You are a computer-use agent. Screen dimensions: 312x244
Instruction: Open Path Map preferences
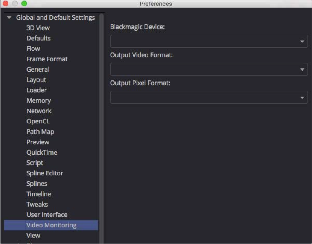coord(40,131)
